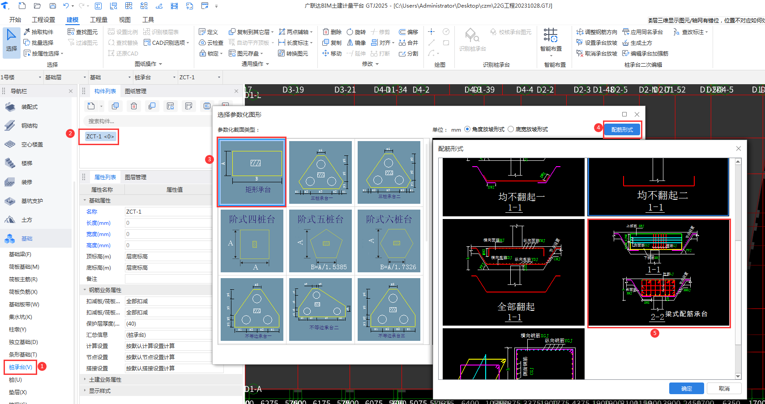Click the 配筋形式 button
Screen dimensions: 765x404
(x=622, y=129)
